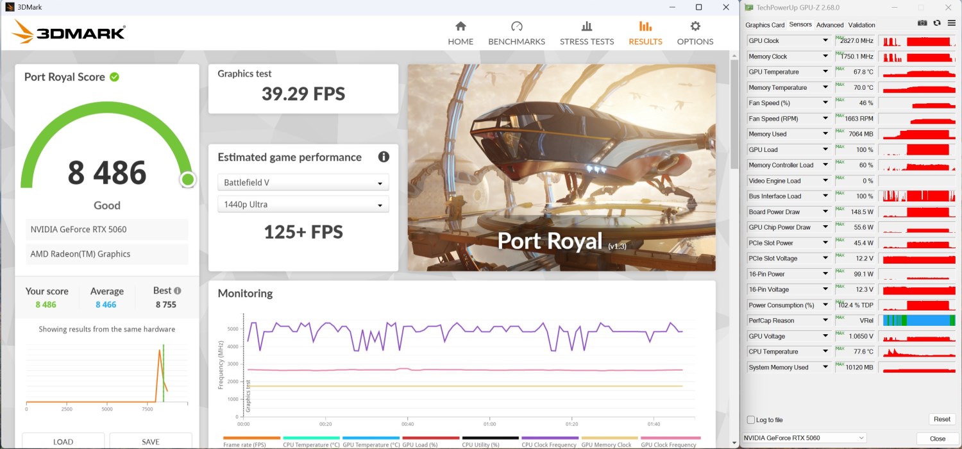
Task: Click the 3DMark logo
Action: pos(69,32)
